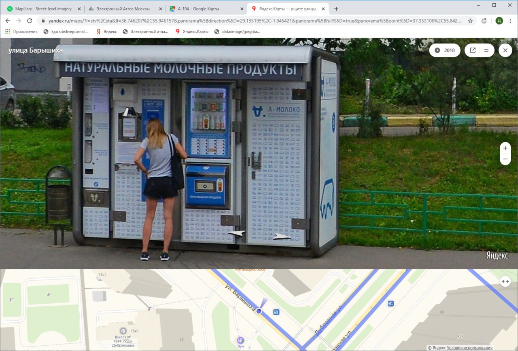This screenshot has width=518, height=351.
Task: Click the bus stop icon near ул. Барышиха
Action: click(276, 312)
